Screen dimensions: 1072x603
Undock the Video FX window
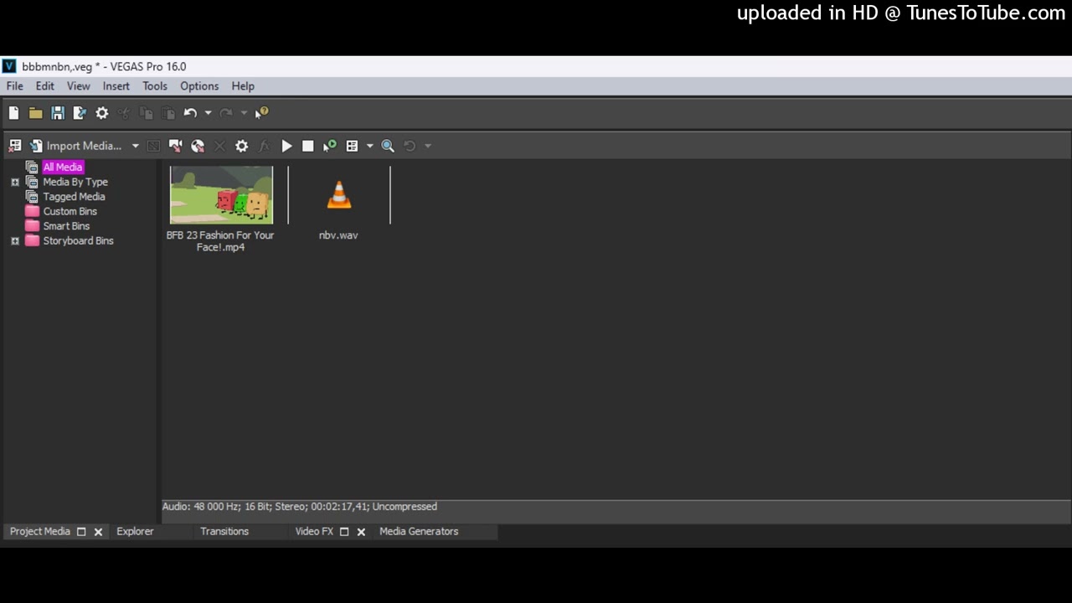tap(344, 532)
